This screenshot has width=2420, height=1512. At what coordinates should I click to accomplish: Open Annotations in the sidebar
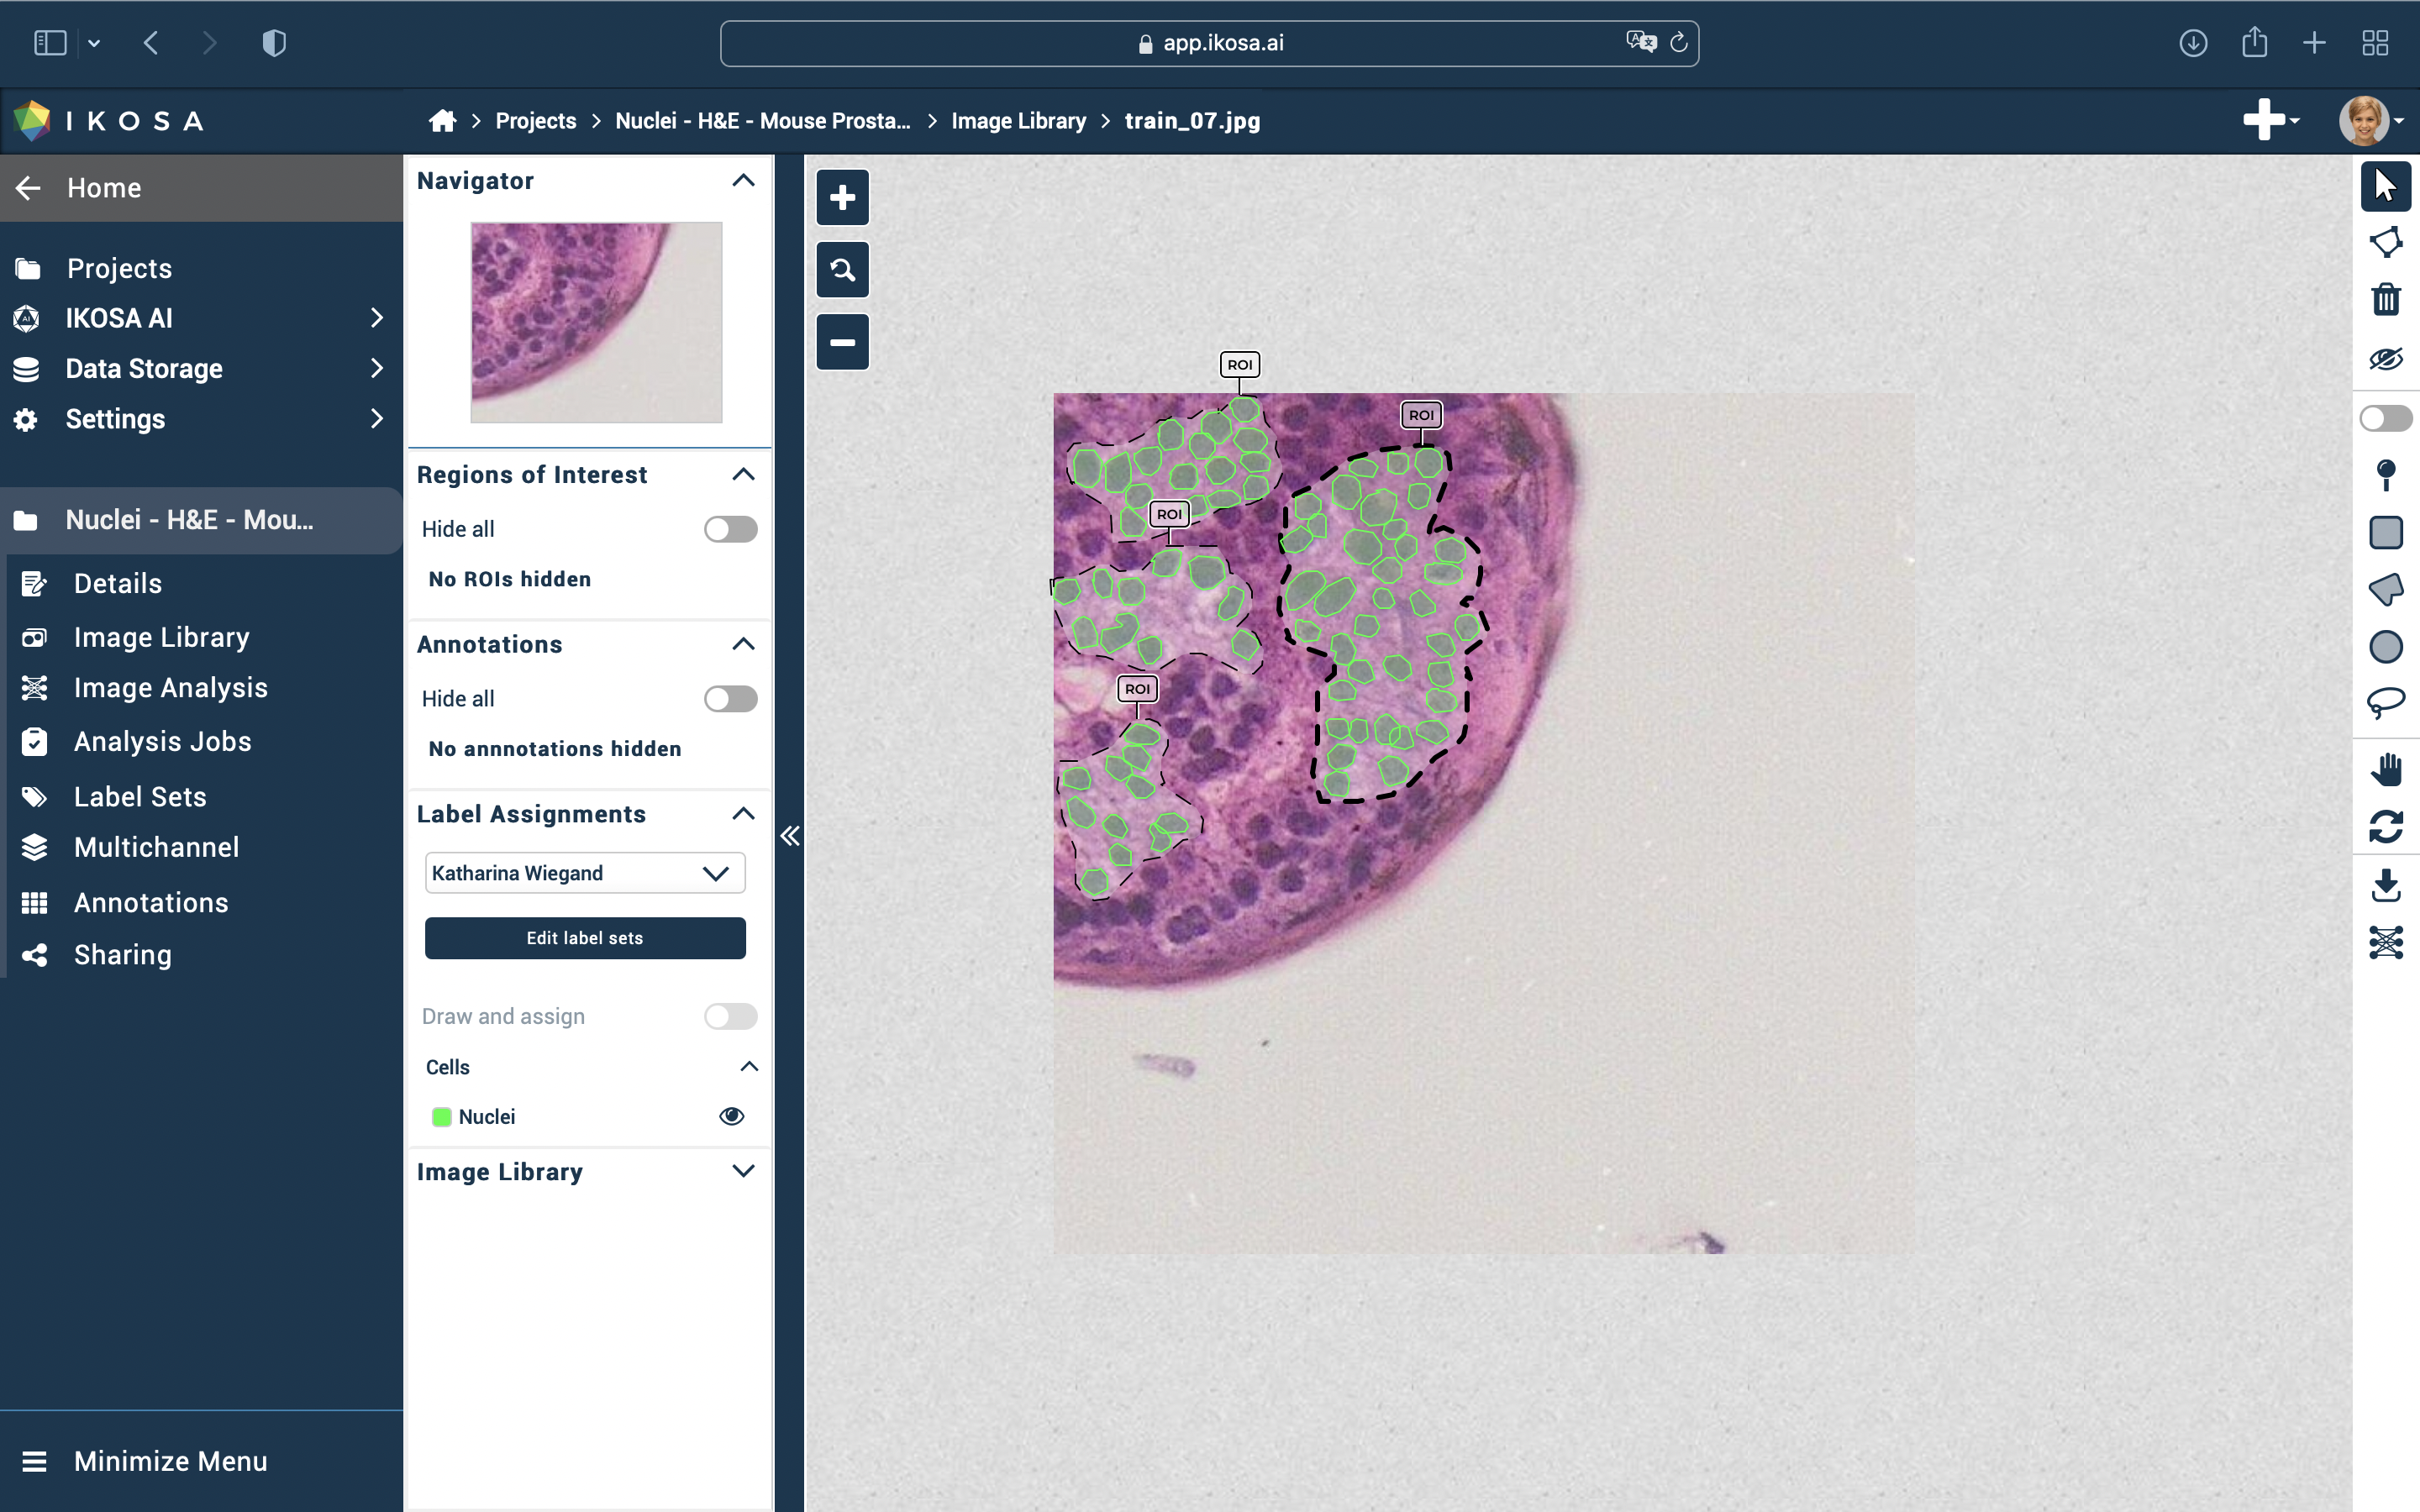click(151, 903)
